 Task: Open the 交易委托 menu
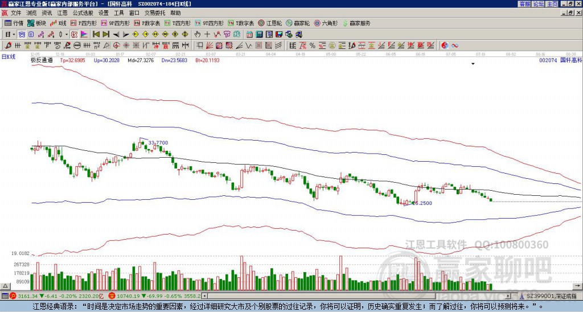point(155,13)
